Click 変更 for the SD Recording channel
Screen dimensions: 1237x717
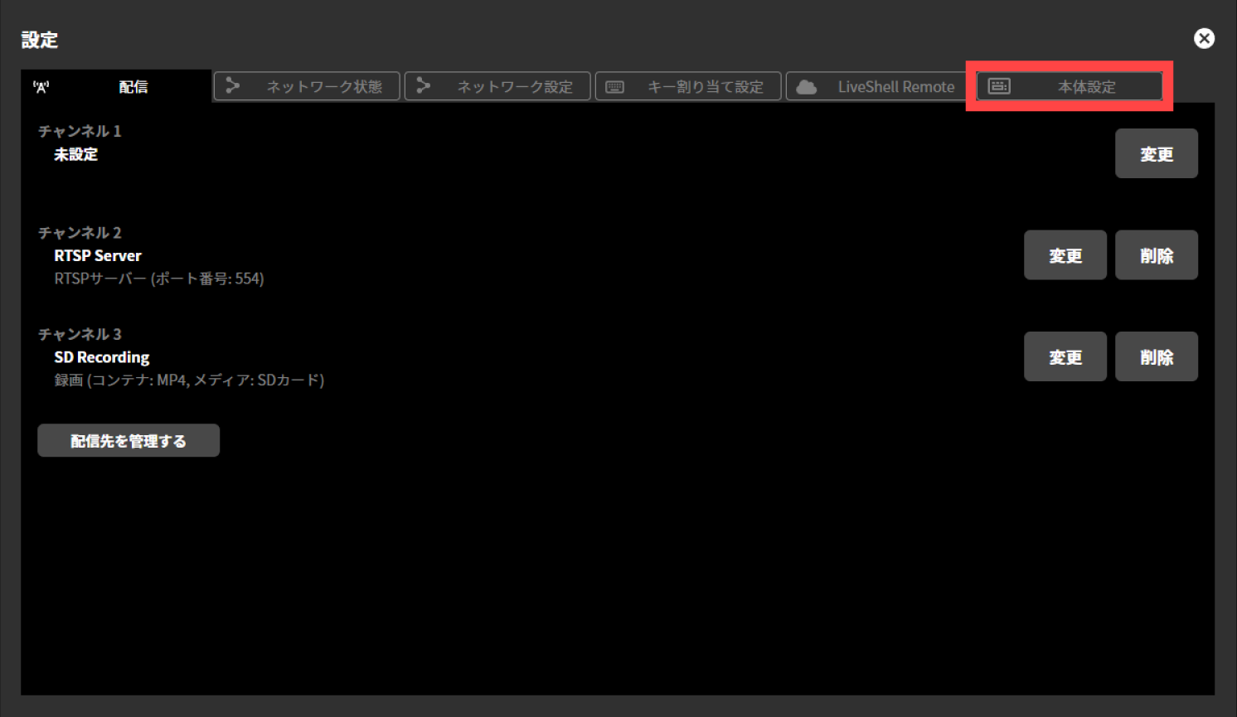coord(1065,356)
